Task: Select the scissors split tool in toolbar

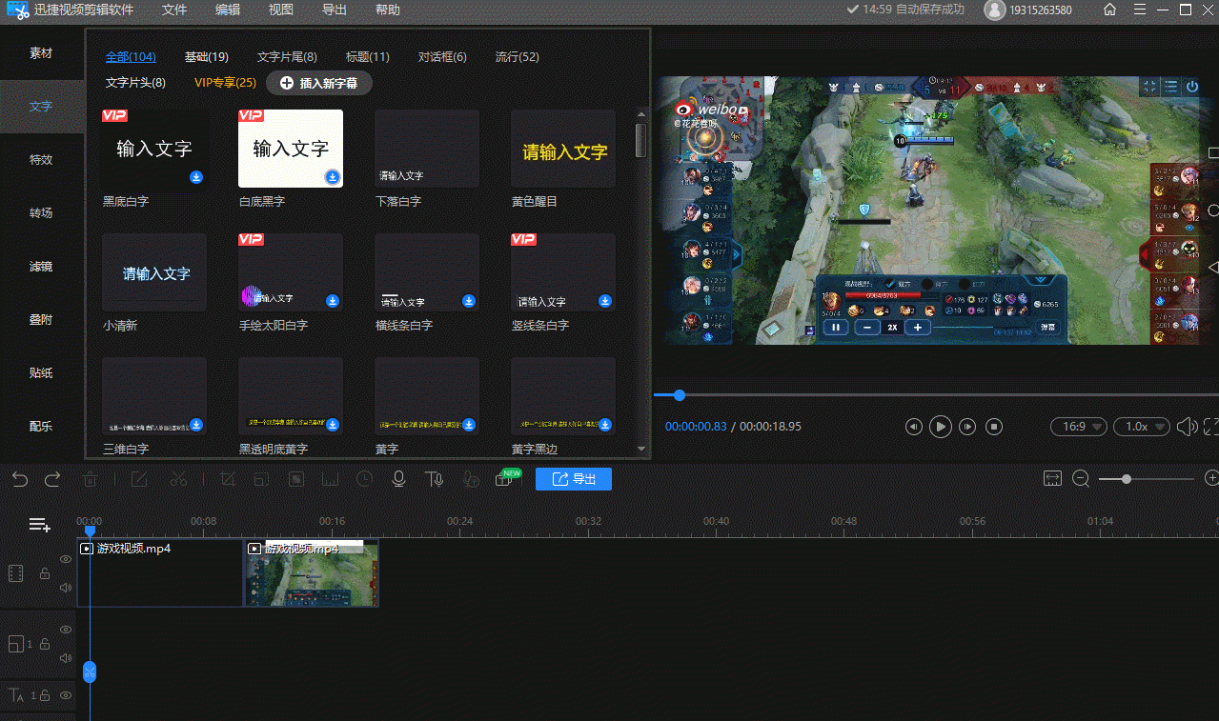Action: pos(178,479)
